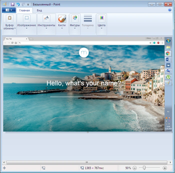Click the 1365 × 767пкс size readout
This screenshot has height=173, width=175.
pos(94,168)
